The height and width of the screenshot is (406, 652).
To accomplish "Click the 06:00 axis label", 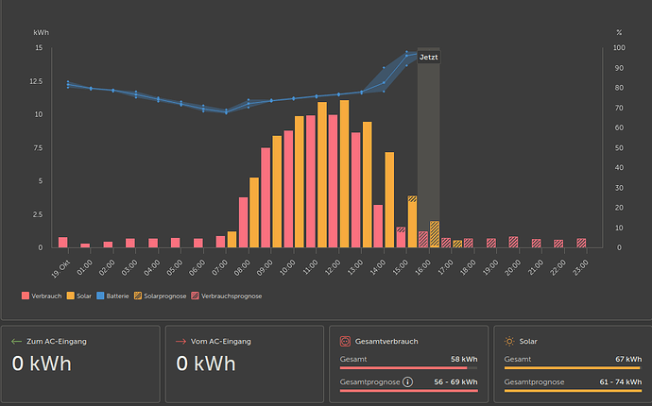I will pyautogui.click(x=197, y=267).
